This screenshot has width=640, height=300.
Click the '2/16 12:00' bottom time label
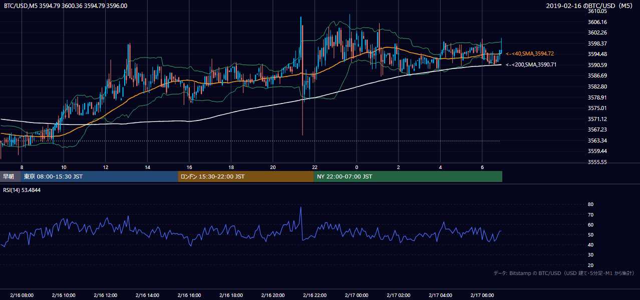click(x=105, y=295)
